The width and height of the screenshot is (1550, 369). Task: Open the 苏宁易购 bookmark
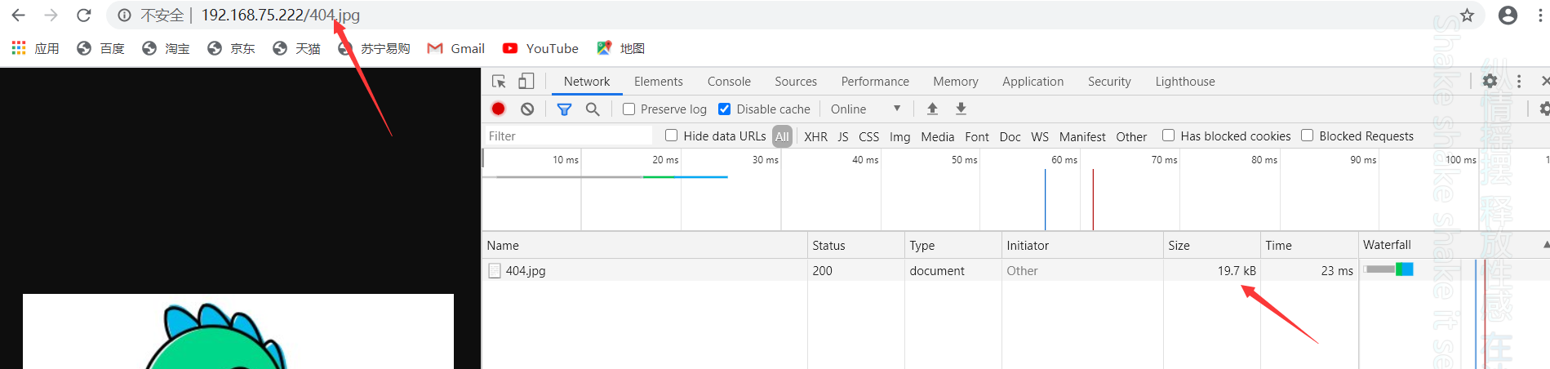374,48
